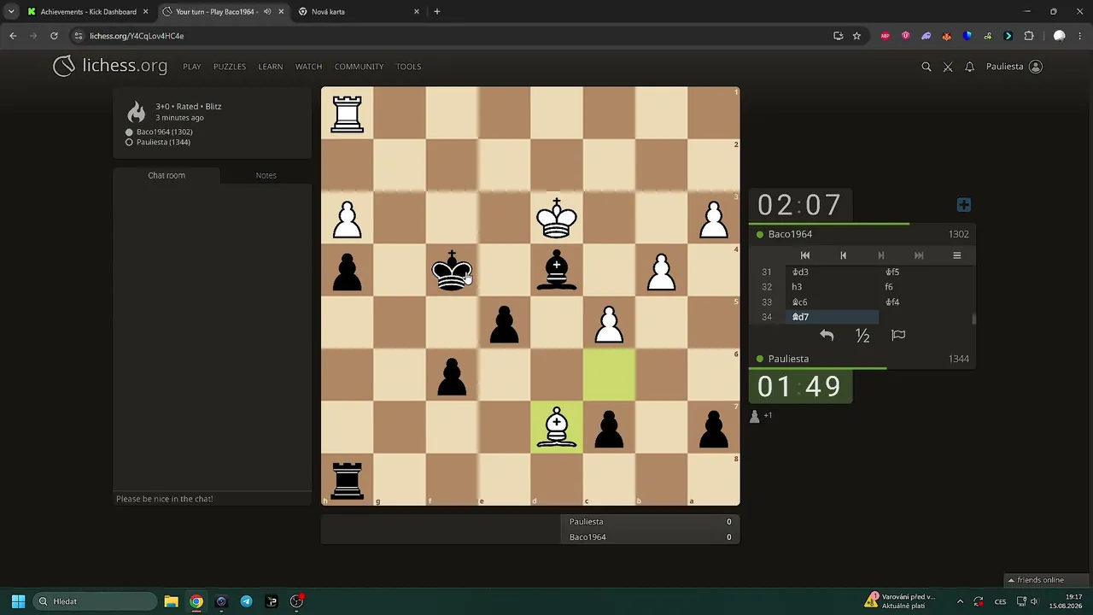Open the PUZZLES menu
This screenshot has width=1093, height=615.
230,67
